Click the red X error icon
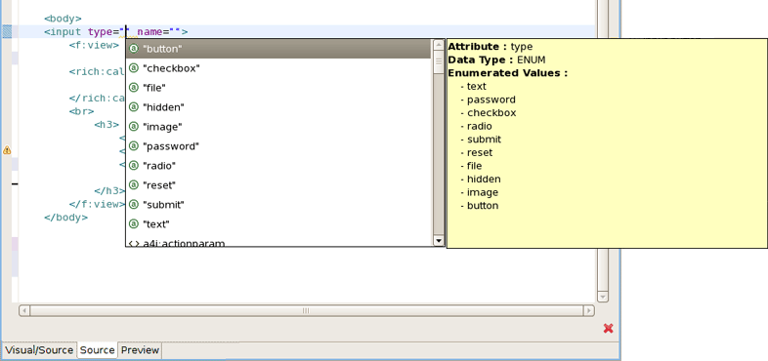Screen dimensions: 768x361 coord(609,328)
